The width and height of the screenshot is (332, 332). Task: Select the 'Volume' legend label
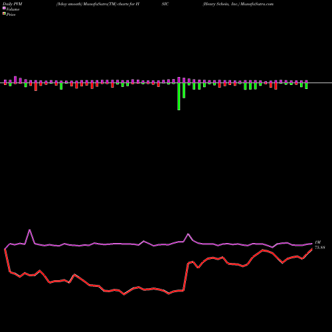pyautogui.click(x=13, y=9)
